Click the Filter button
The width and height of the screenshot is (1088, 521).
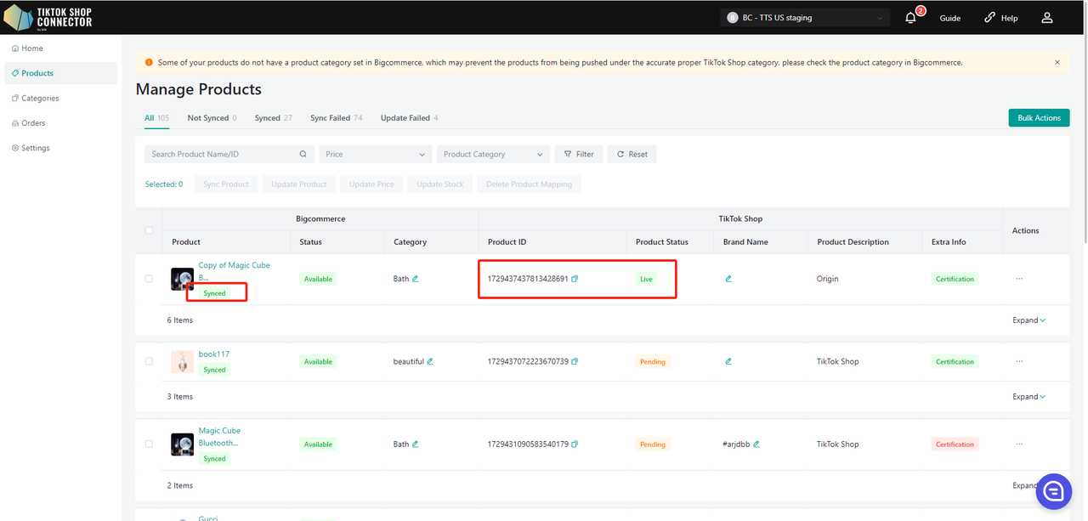pyautogui.click(x=579, y=155)
